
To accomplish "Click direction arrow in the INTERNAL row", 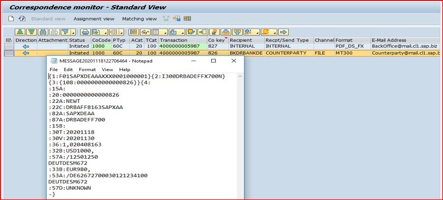I will (x=26, y=46).
